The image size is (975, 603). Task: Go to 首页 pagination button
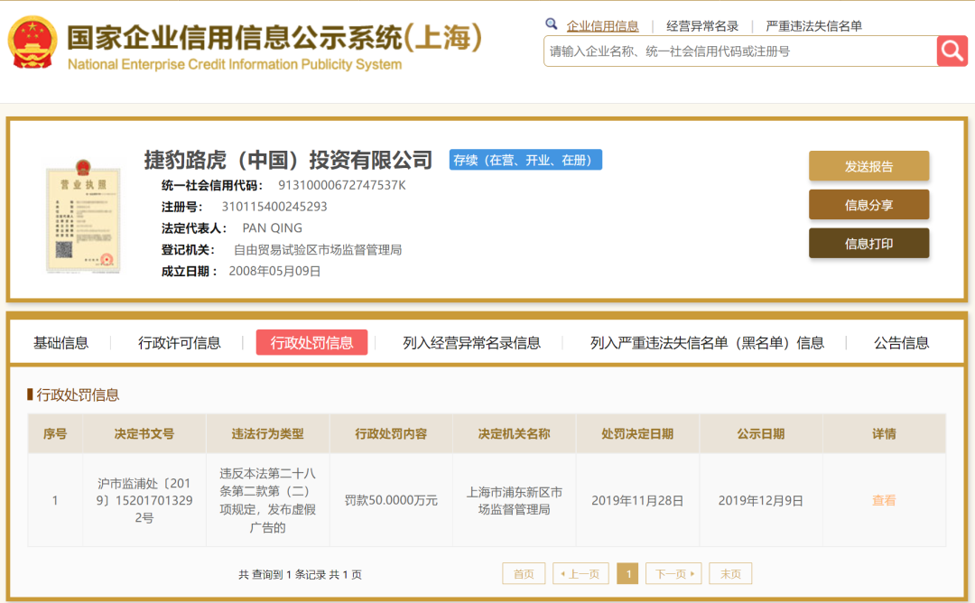click(x=524, y=574)
